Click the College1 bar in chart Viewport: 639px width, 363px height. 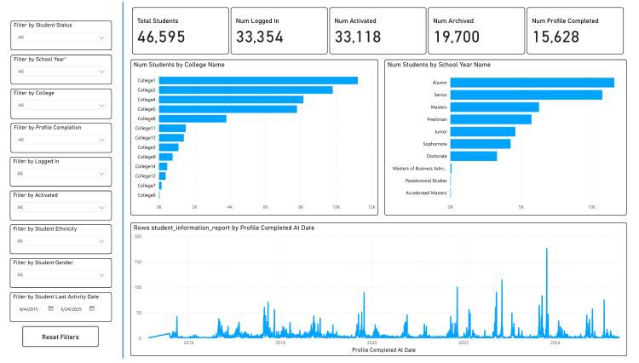tap(257, 80)
